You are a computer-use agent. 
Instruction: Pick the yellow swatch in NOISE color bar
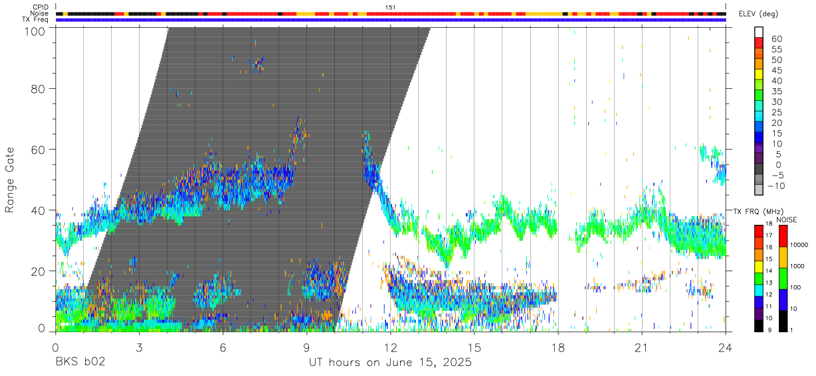coord(783,257)
